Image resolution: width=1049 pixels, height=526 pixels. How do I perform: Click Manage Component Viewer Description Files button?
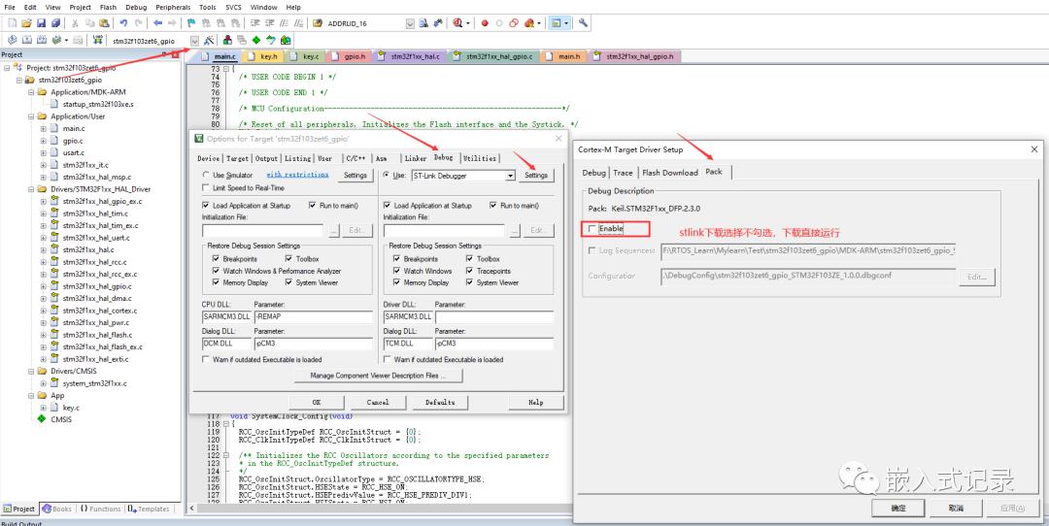(x=378, y=376)
